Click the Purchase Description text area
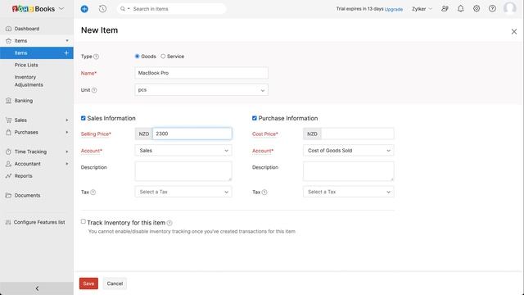Image resolution: width=524 pixels, height=295 pixels. coord(348,171)
